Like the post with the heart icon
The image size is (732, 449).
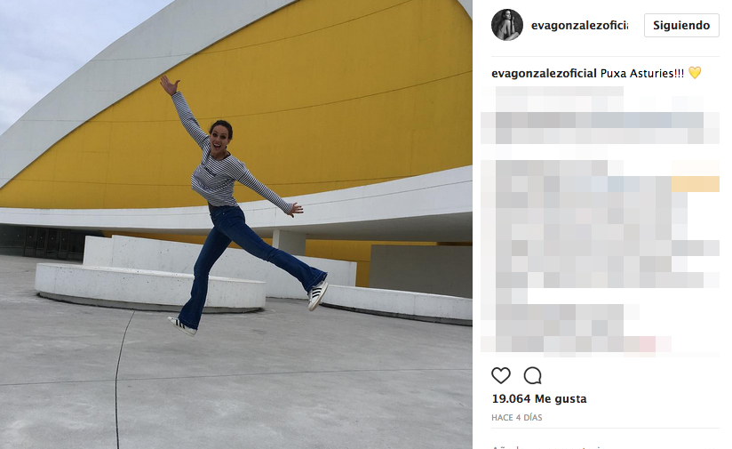(x=501, y=375)
